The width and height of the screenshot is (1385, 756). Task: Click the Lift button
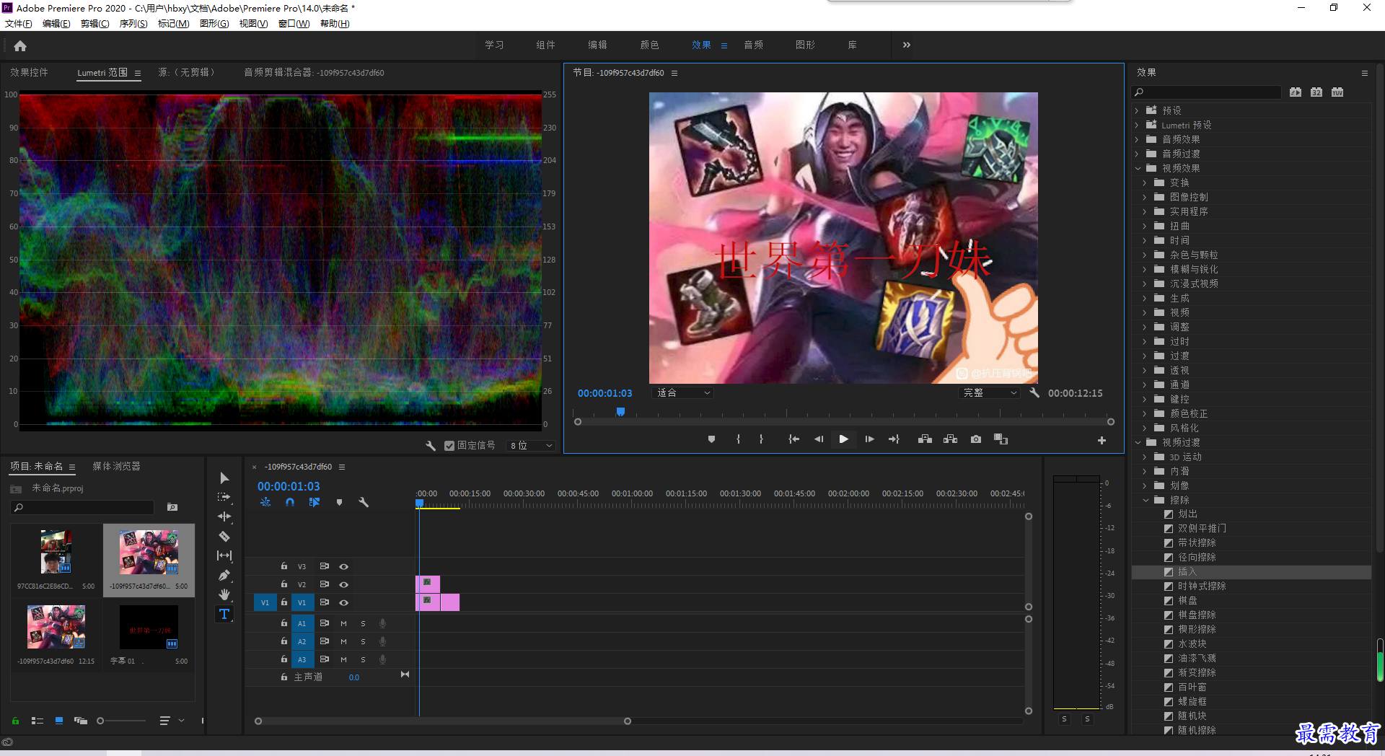925,439
